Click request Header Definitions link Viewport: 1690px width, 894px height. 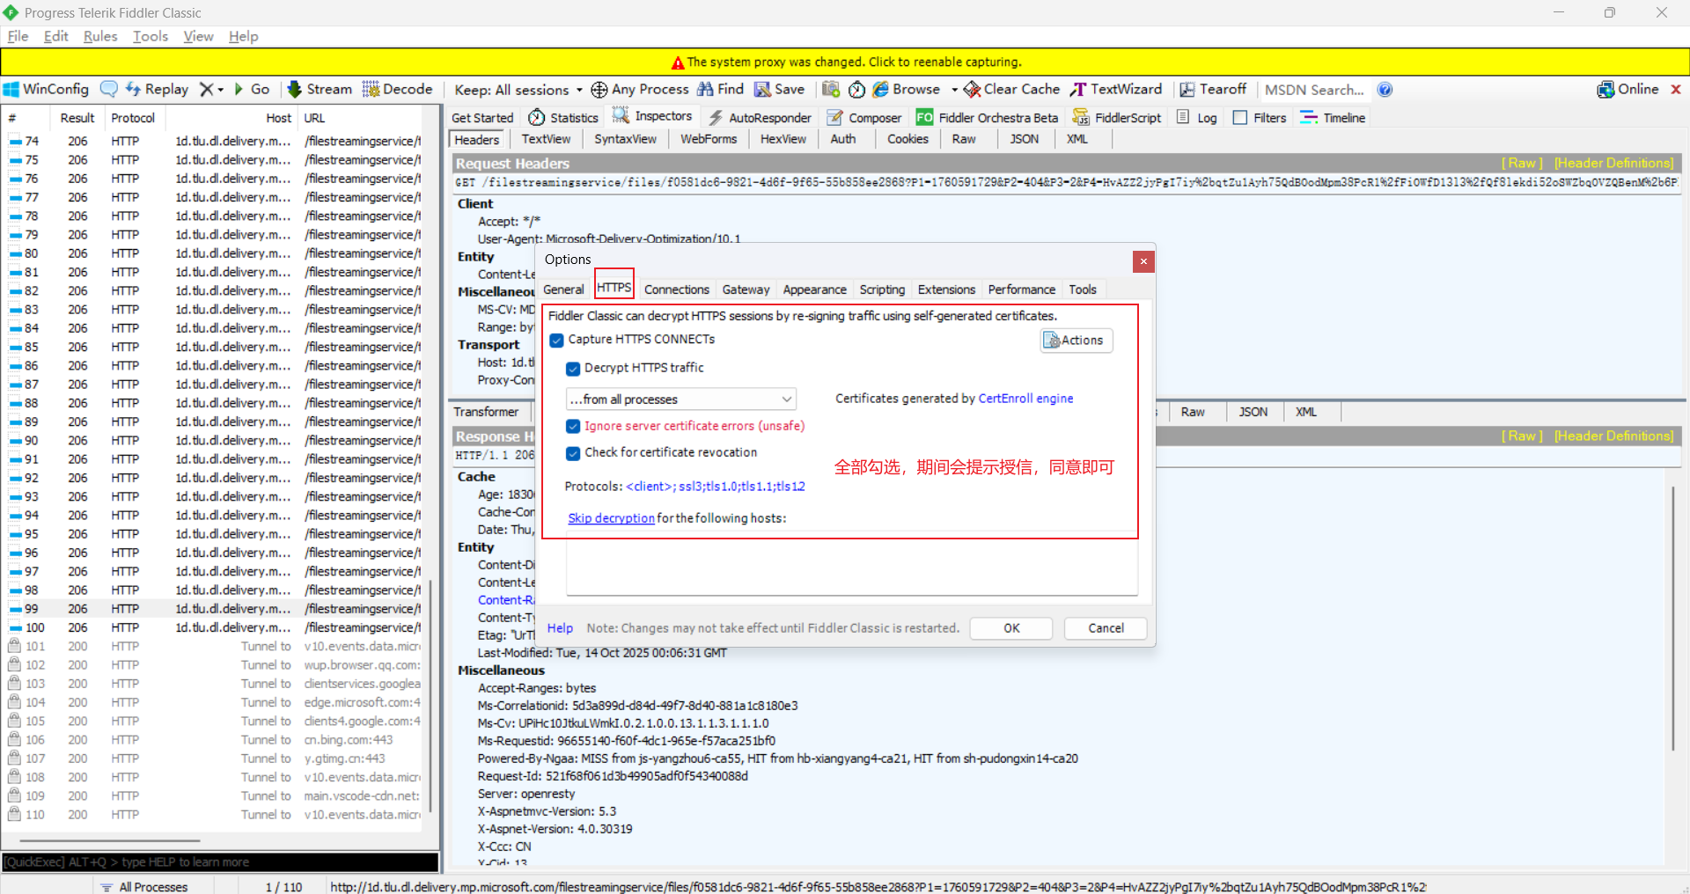(1613, 164)
